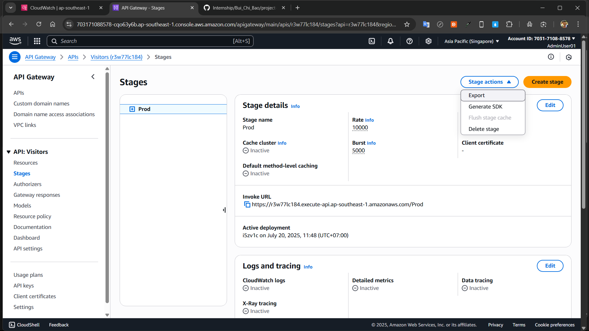Switch to the CloudWatch browser tab

click(60, 8)
